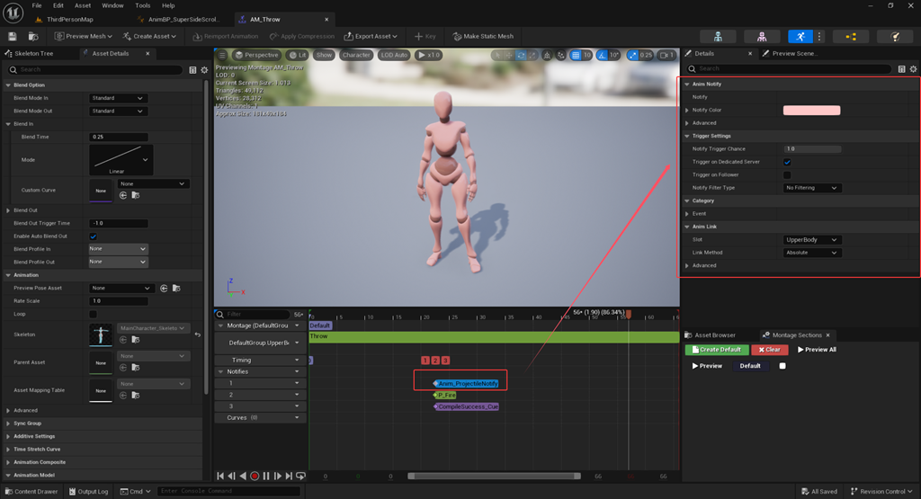This screenshot has width=921, height=499.
Task: Open the Blend Mode In dropdown
Action: pos(118,98)
